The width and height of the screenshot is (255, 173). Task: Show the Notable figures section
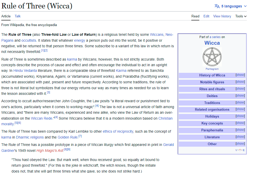240,82
